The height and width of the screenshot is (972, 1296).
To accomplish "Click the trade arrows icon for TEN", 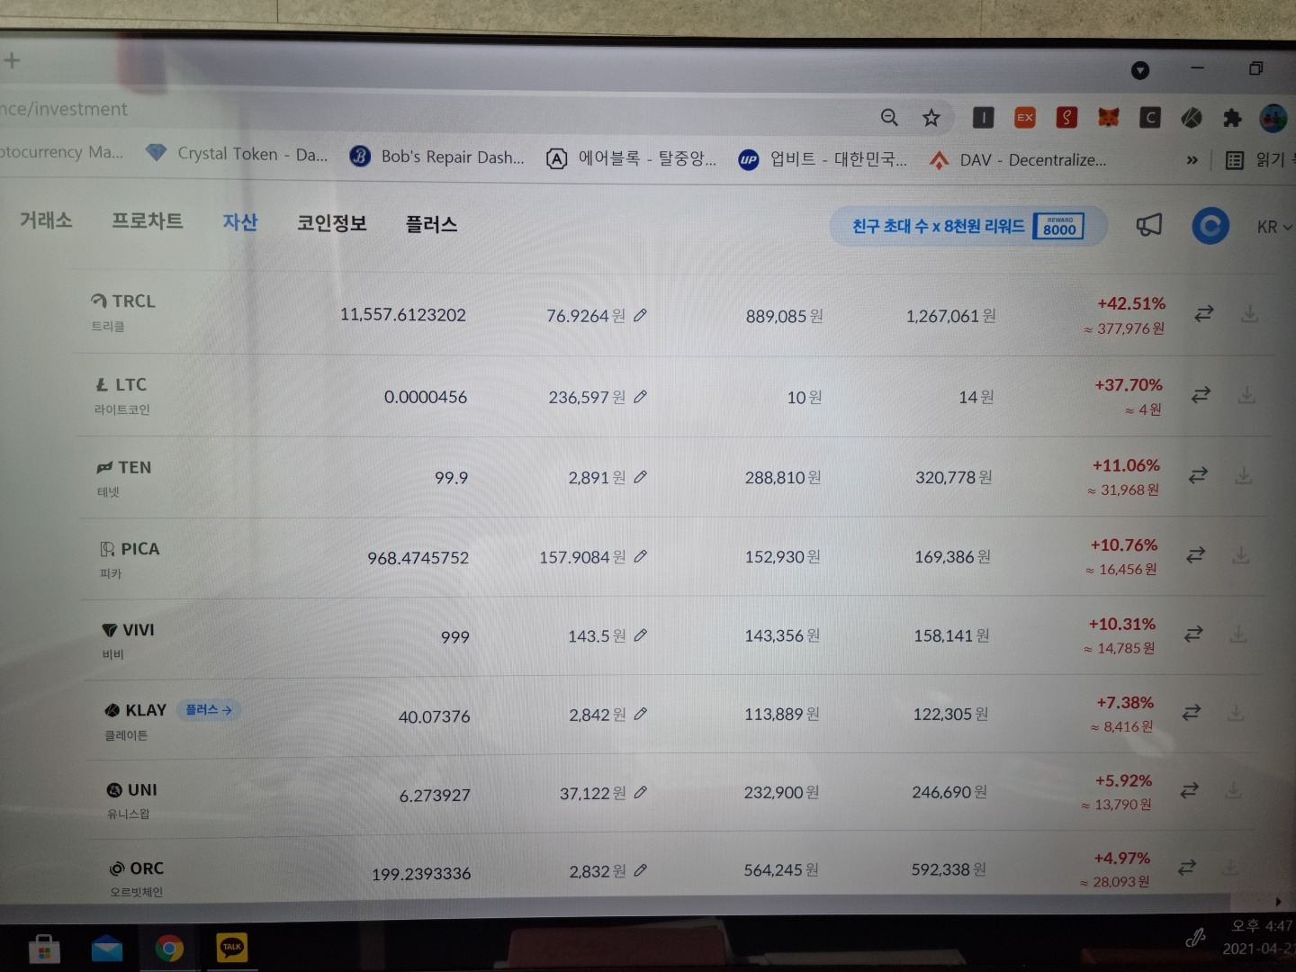I will pyautogui.click(x=1198, y=475).
